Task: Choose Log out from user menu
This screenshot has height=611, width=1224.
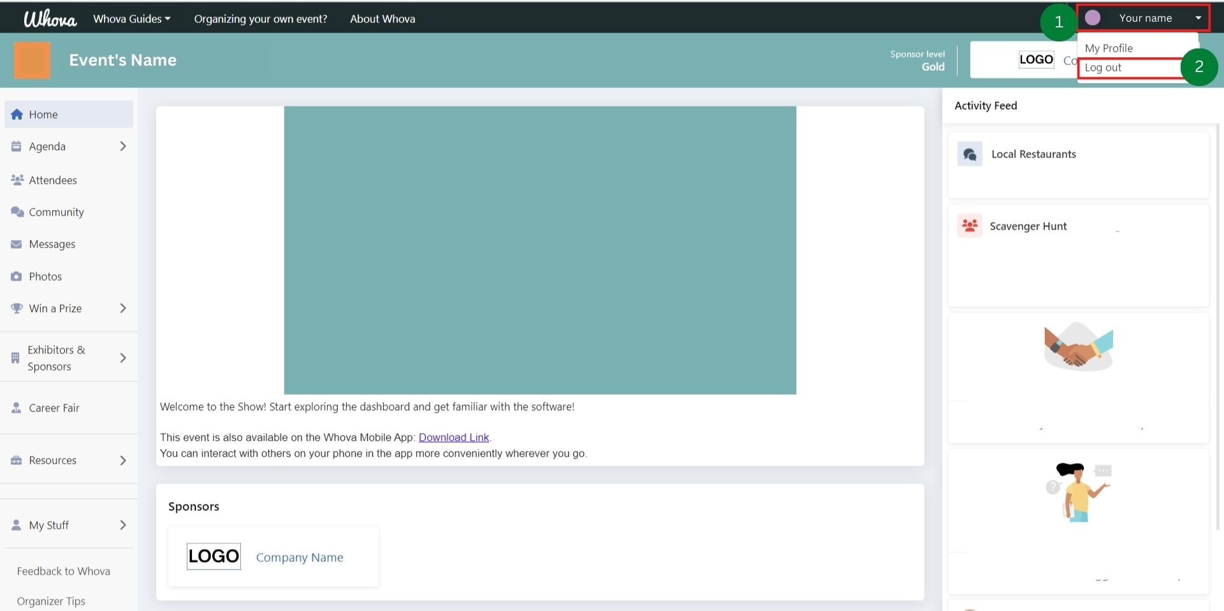Action: coord(1103,68)
